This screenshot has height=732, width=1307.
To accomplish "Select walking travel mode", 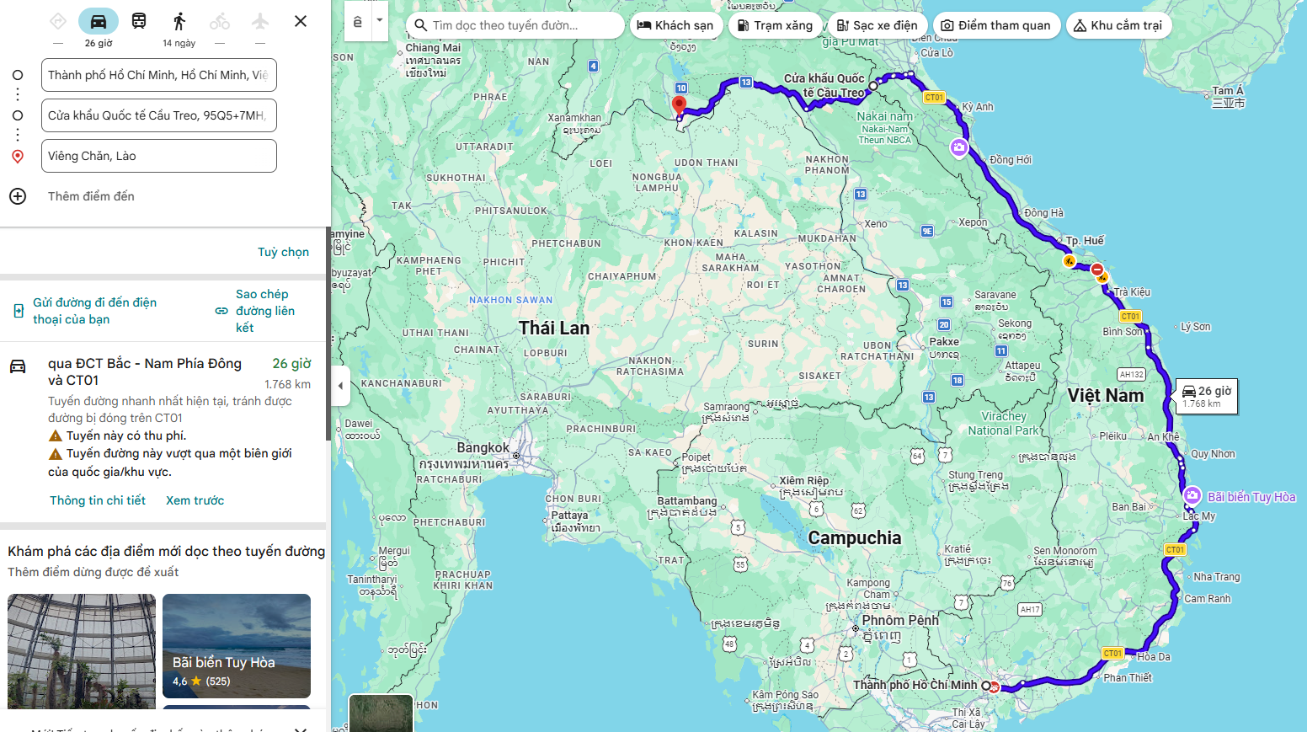I will (179, 21).
